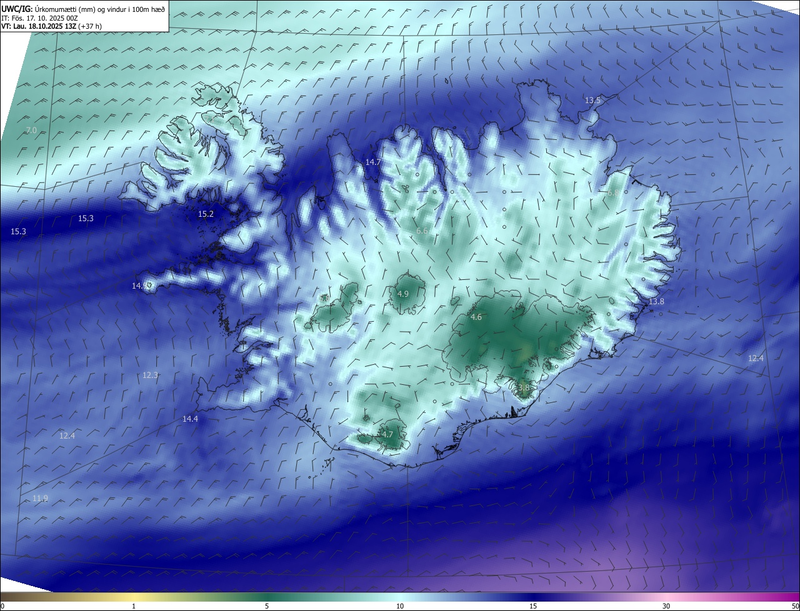Click the 4.9 value label on the glacier
This screenshot has height=611, width=800.
coord(403,294)
